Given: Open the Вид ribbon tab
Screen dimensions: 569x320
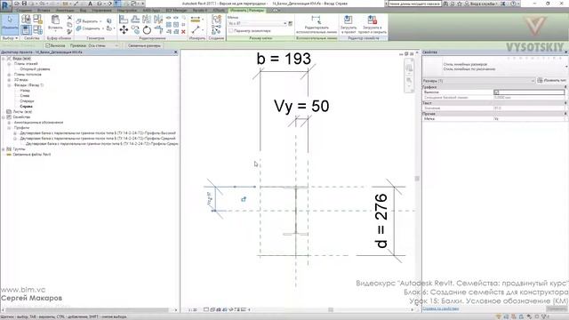Looking at the screenshot, I should coord(83,10).
